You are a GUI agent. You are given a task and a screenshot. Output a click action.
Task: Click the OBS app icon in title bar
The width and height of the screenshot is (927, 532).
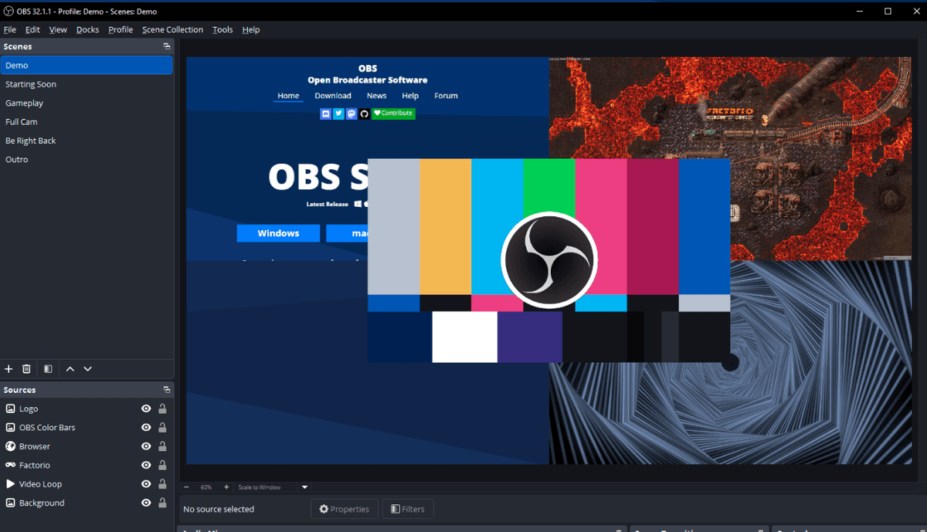tap(8, 11)
